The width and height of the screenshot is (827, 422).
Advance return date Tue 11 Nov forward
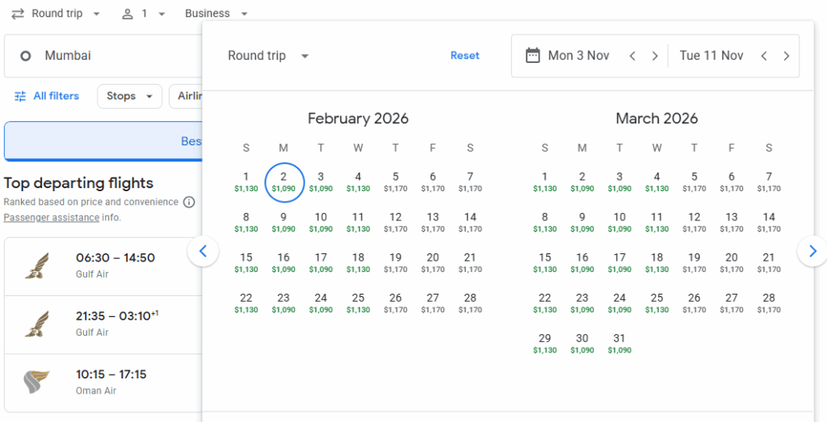(x=786, y=56)
